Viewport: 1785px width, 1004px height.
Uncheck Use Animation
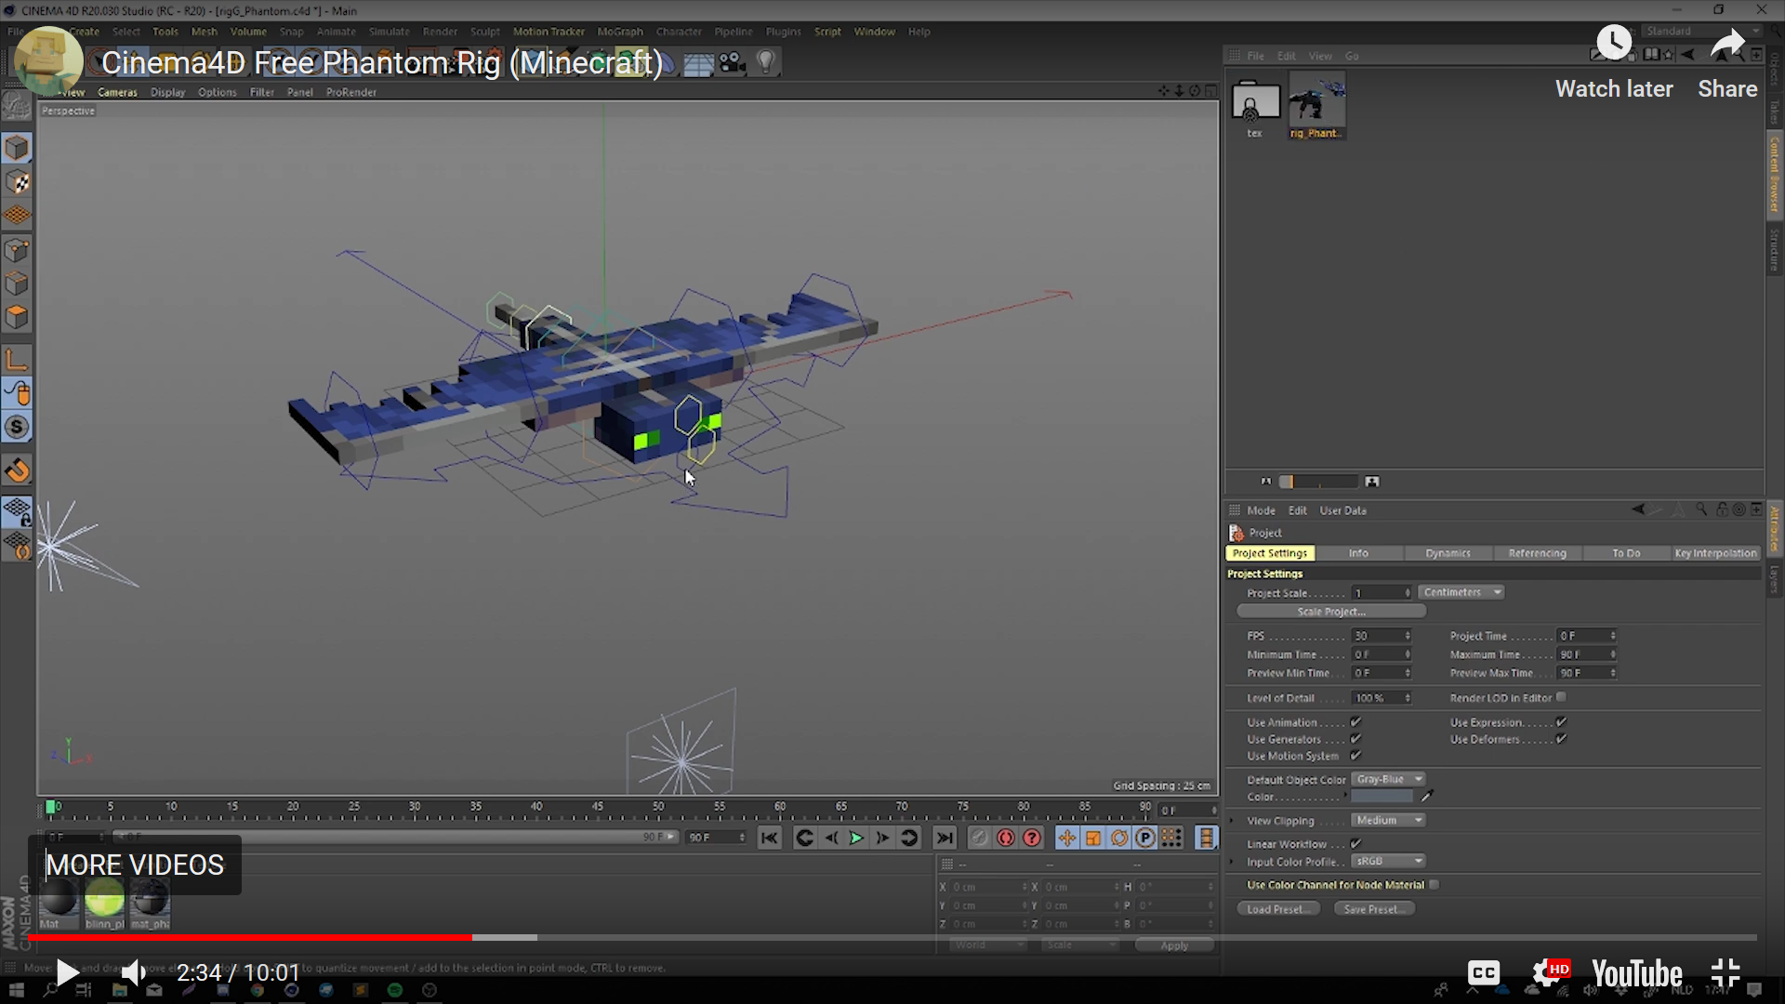click(1356, 721)
